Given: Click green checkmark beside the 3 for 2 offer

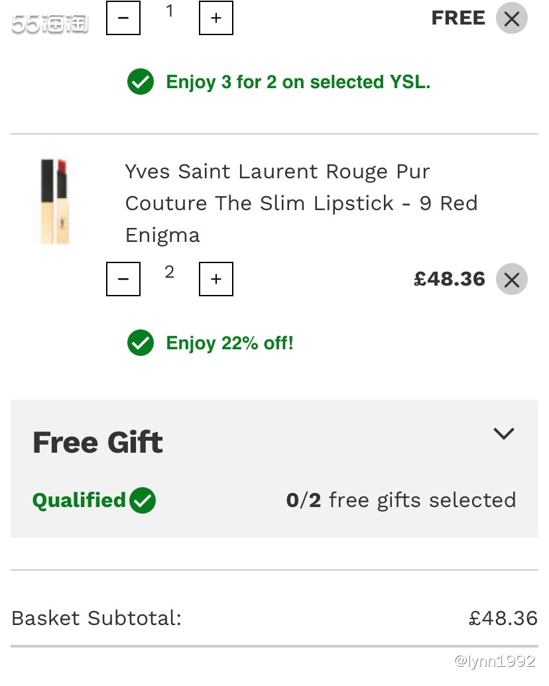Looking at the screenshot, I should (141, 82).
